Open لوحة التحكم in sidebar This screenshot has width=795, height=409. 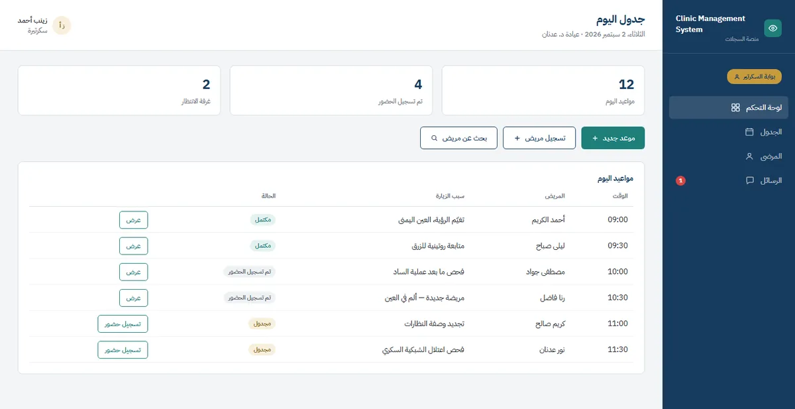pos(728,107)
